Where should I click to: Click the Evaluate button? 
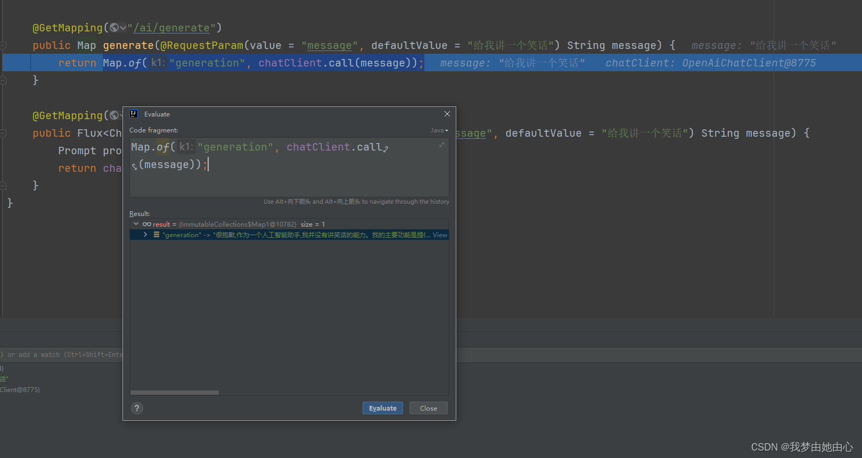382,408
